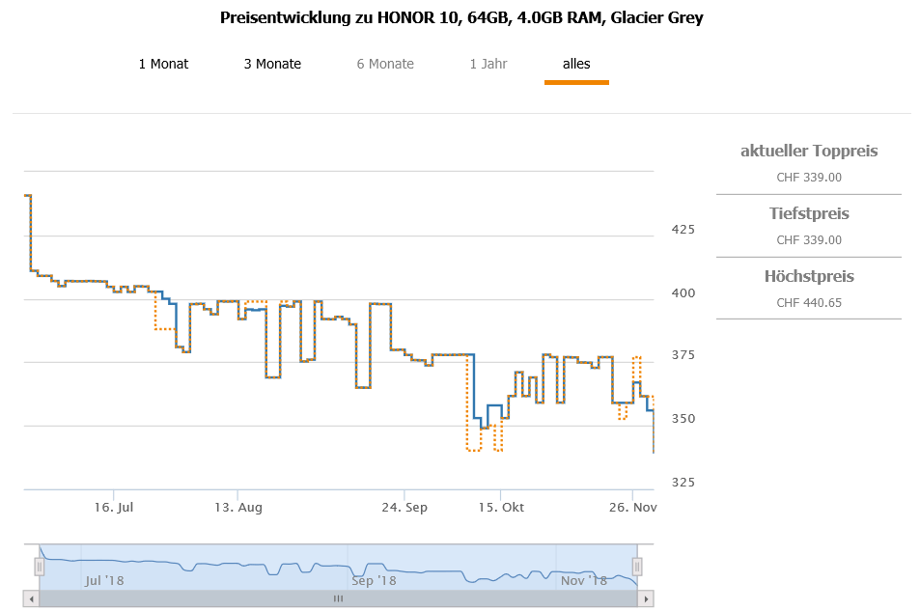Click the horizontal scrollbar grip in navigator

click(338, 598)
